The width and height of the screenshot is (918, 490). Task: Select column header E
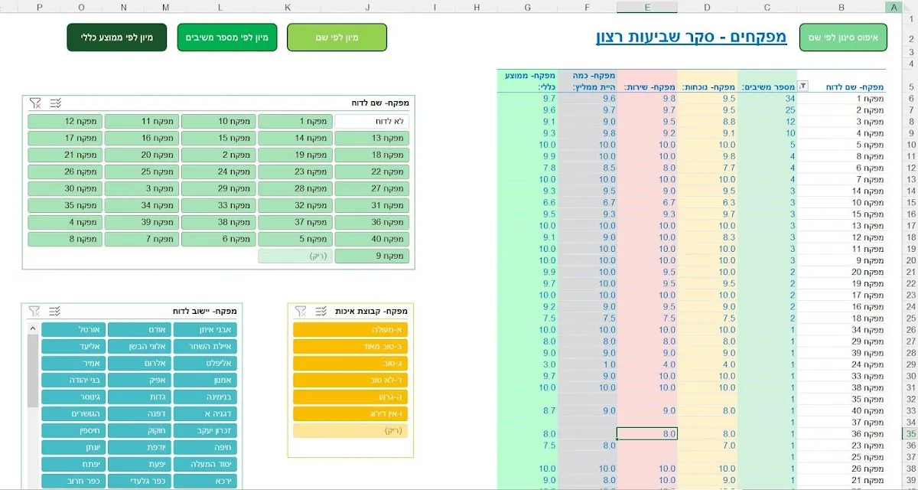click(x=646, y=7)
